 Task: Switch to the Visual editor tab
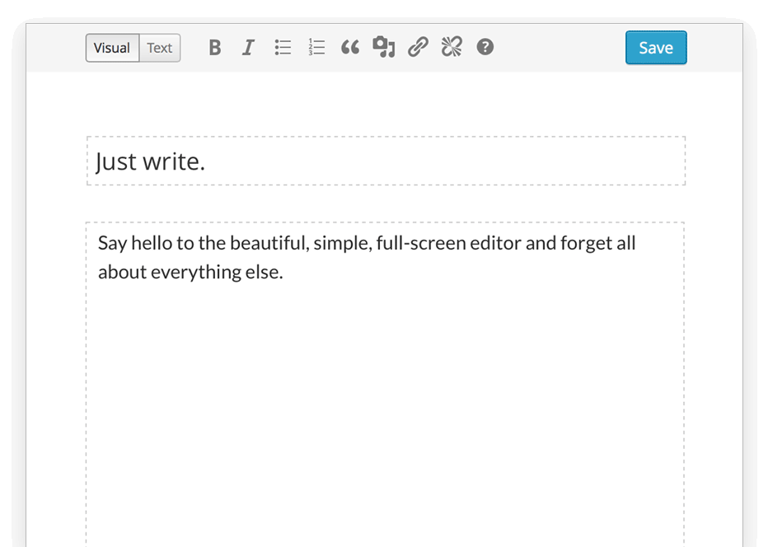click(112, 48)
